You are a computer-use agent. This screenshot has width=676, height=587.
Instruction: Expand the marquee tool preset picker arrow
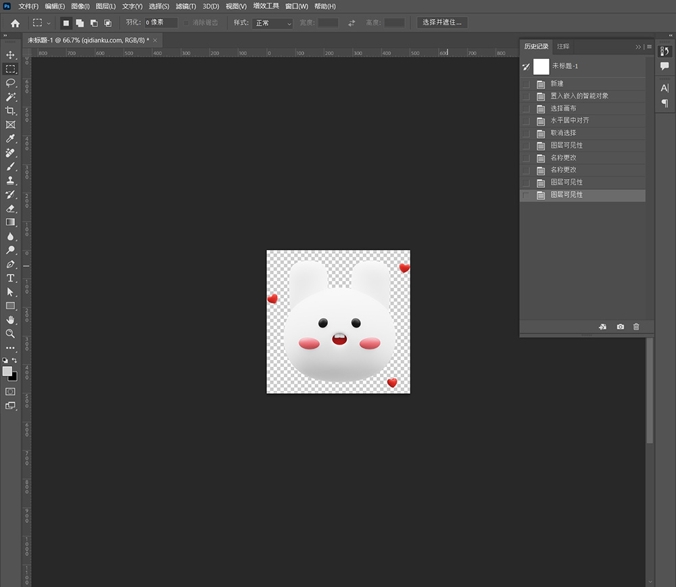tap(49, 23)
